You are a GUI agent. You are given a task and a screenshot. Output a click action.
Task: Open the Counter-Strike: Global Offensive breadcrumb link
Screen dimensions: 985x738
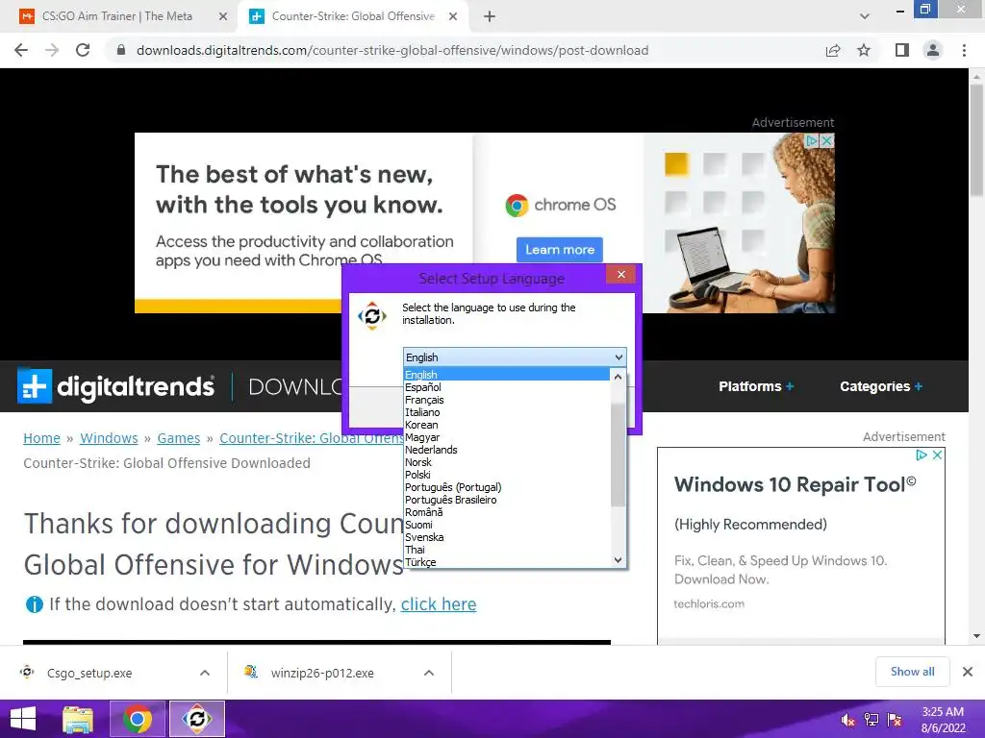311,438
